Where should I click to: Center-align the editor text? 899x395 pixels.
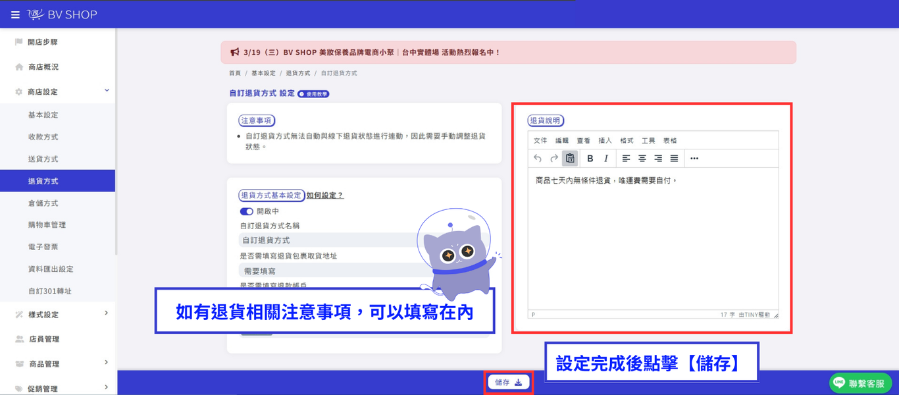[642, 158]
